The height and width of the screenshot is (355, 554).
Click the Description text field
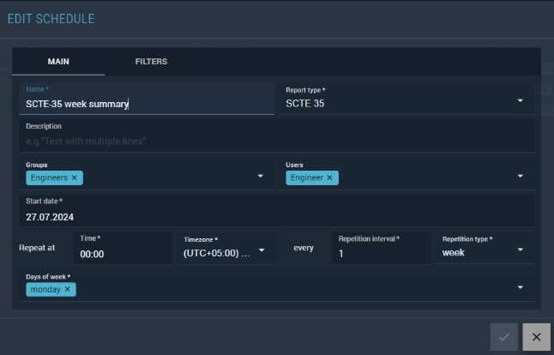click(x=274, y=140)
